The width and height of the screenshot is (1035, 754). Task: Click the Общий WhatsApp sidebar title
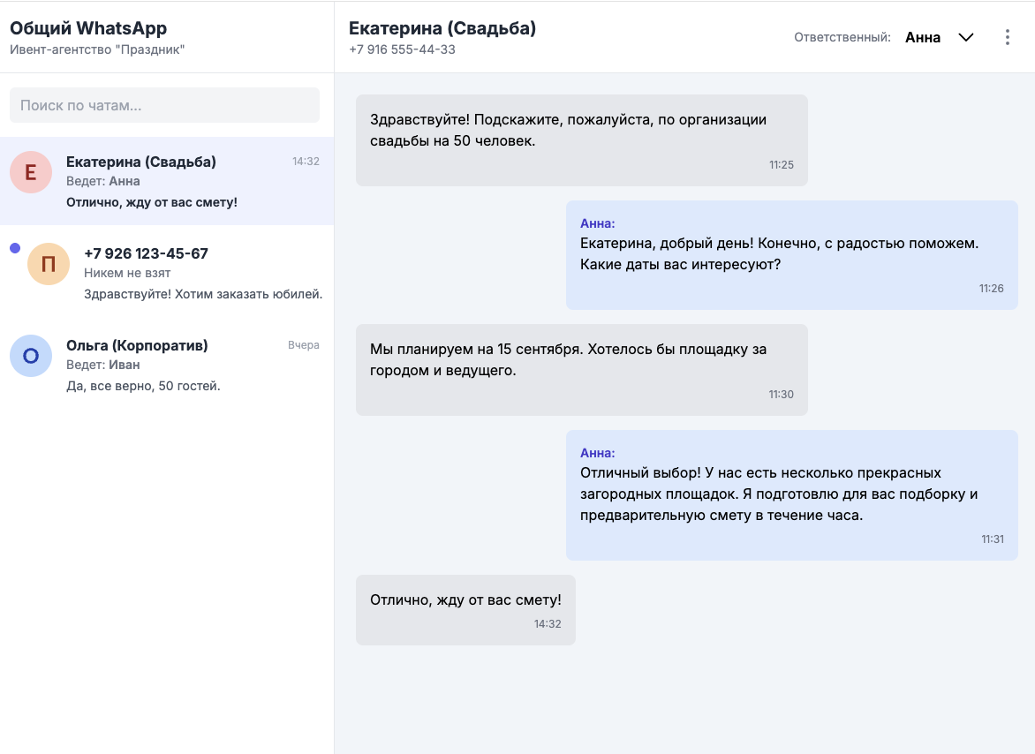point(88,28)
